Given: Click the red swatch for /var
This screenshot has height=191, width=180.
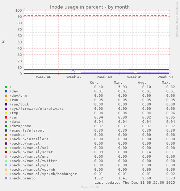Looking at the screenshot, I should [x=6, y=117].
